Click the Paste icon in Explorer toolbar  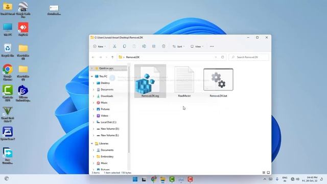tap(134, 47)
